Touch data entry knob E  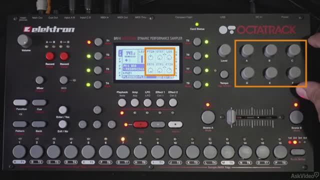coord(270,73)
